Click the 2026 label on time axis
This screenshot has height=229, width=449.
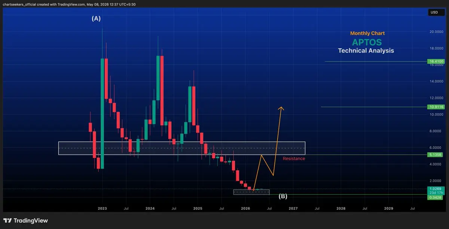click(245, 208)
